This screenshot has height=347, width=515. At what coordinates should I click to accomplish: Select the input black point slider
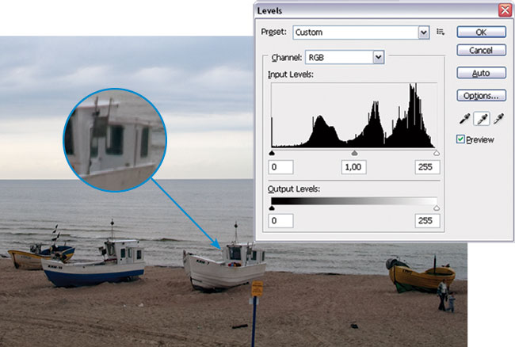tap(272, 153)
